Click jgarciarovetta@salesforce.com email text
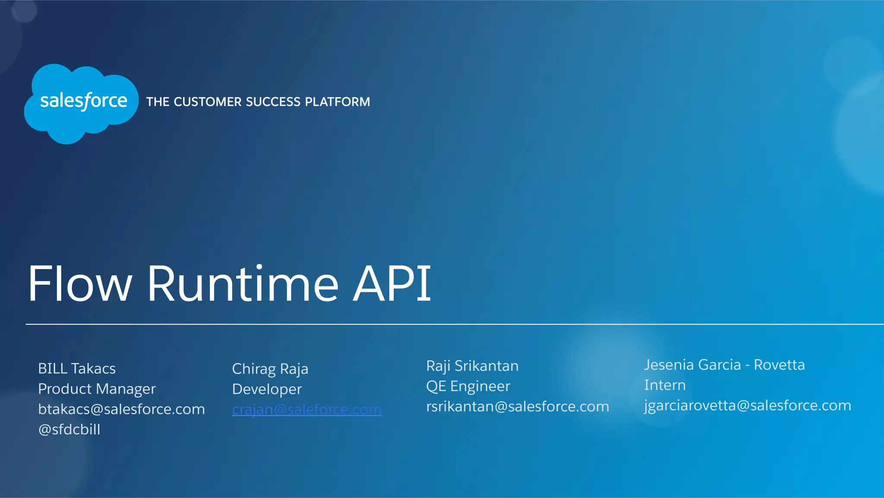Viewport: 884px width, 498px height. (x=748, y=405)
